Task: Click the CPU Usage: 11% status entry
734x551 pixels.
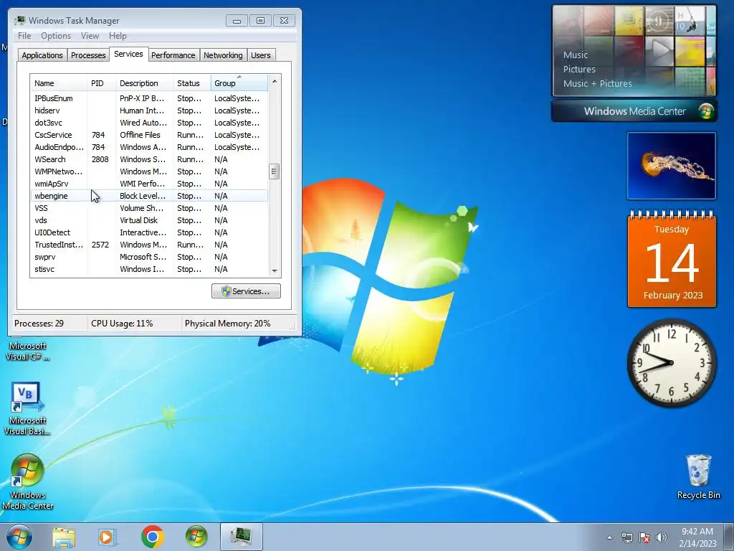Action: point(122,324)
